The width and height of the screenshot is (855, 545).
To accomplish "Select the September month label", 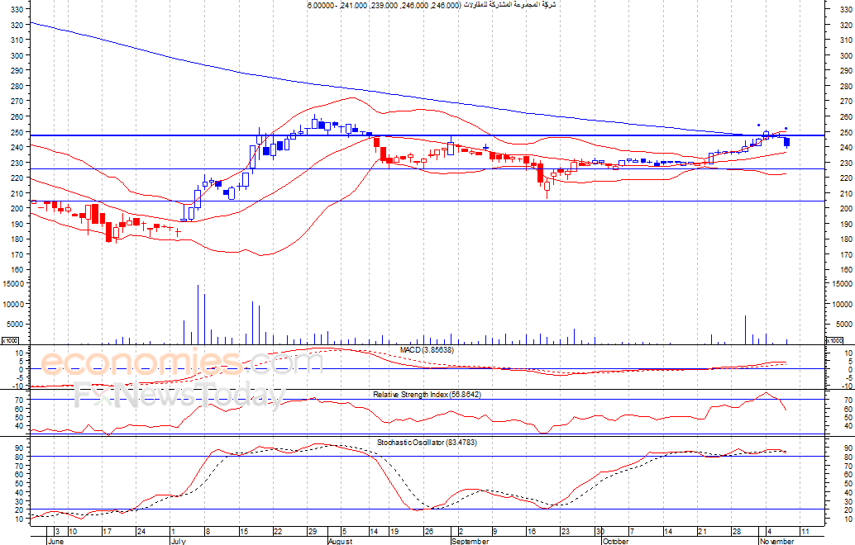I will [x=470, y=541].
